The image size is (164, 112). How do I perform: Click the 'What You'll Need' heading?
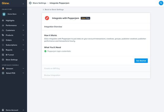pos(53,47)
